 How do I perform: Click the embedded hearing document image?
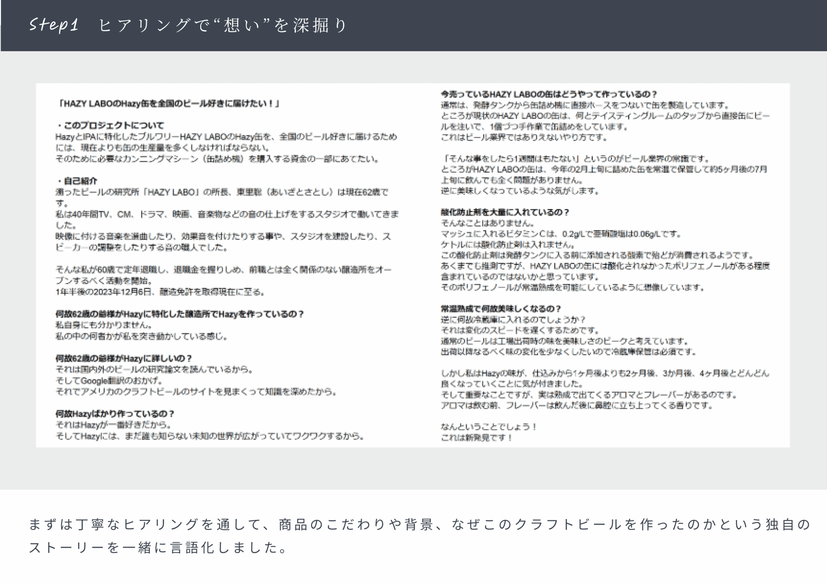tap(413, 265)
